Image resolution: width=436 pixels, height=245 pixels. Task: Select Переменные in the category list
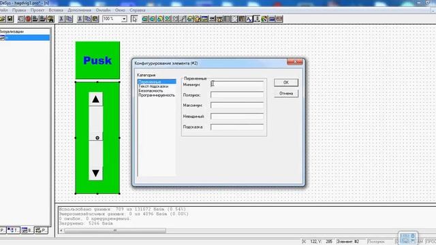(x=157, y=82)
